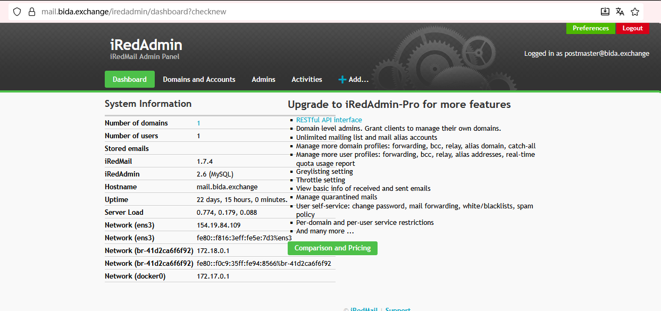This screenshot has width=661, height=311.
Task: Follow the RESTful API interface link
Action: (329, 120)
